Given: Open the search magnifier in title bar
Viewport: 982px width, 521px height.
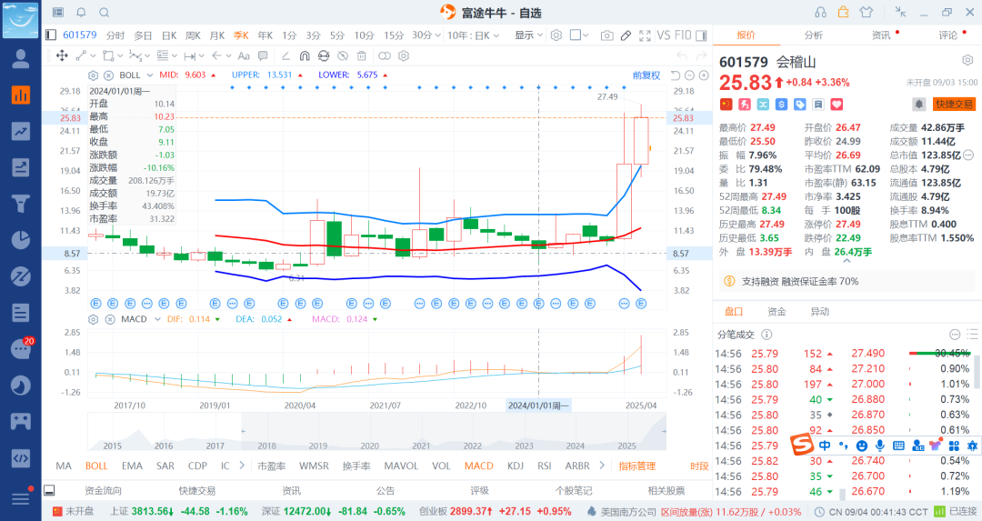Looking at the screenshot, I should pos(104,12).
